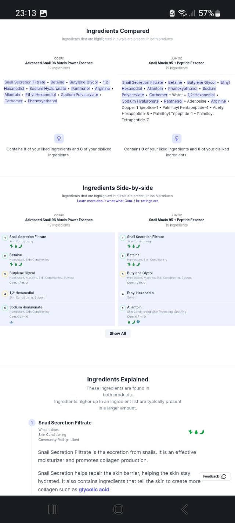Tap the Feedback speech bubble icon
Image resolution: width=235 pixels, height=523 pixels.
pyautogui.click(x=224, y=476)
